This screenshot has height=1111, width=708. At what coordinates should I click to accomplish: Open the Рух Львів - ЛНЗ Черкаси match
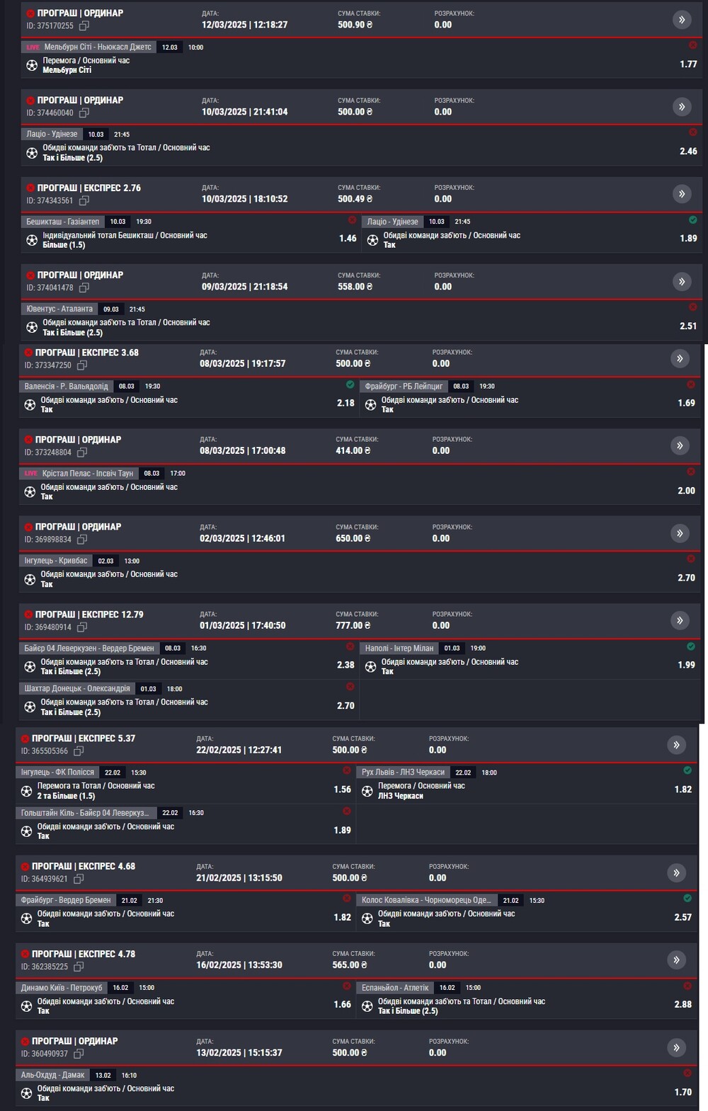pyautogui.click(x=403, y=772)
